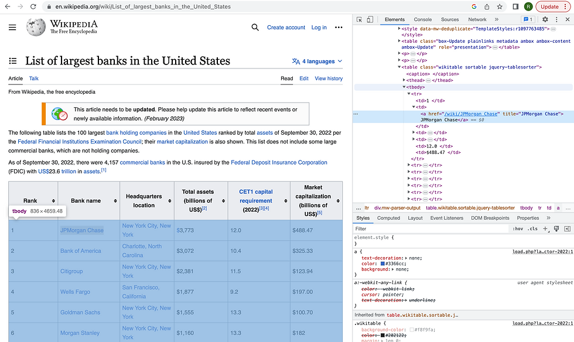The height and width of the screenshot is (342, 574).
Task: Click the browser forward arrow
Action: click(20, 6)
